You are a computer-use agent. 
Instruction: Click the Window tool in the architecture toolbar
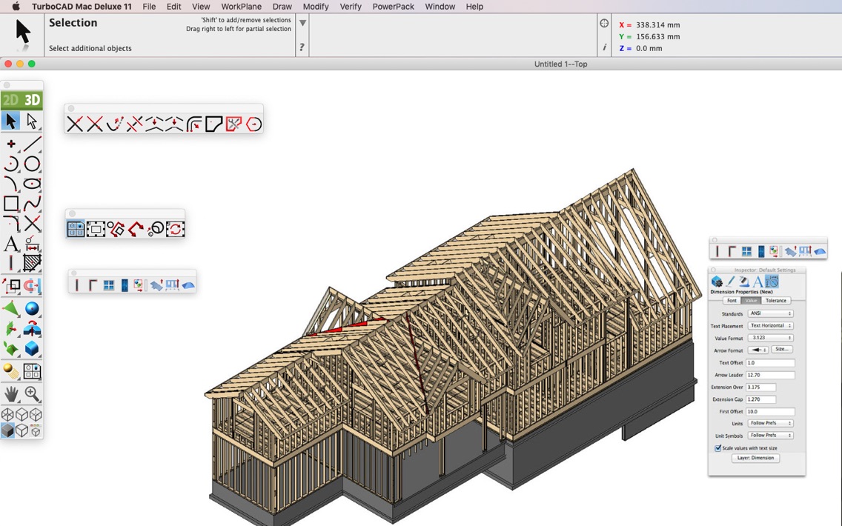pyautogui.click(x=107, y=284)
